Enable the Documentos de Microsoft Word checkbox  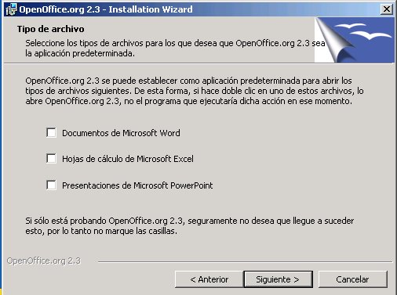[x=51, y=132]
